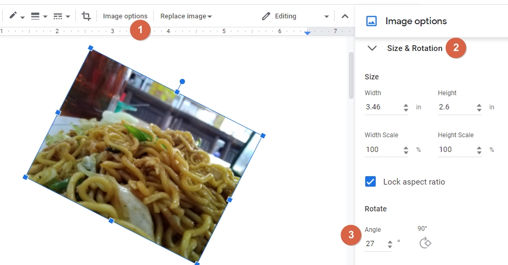Open border weight dropdown arrow
The image size is (508, 265).
(x=45, y=16)
